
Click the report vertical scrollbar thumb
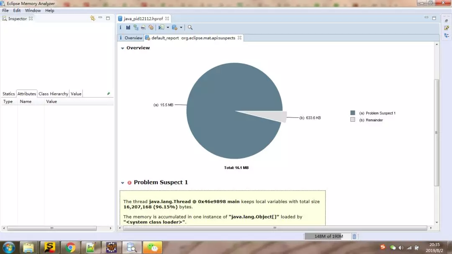tap(437, 133)
